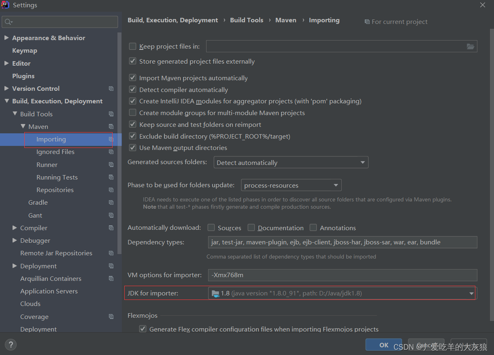Toggle Create IntelliJ IDEA modules for aggregator projects
494x355 pixels.
point(132,101)
